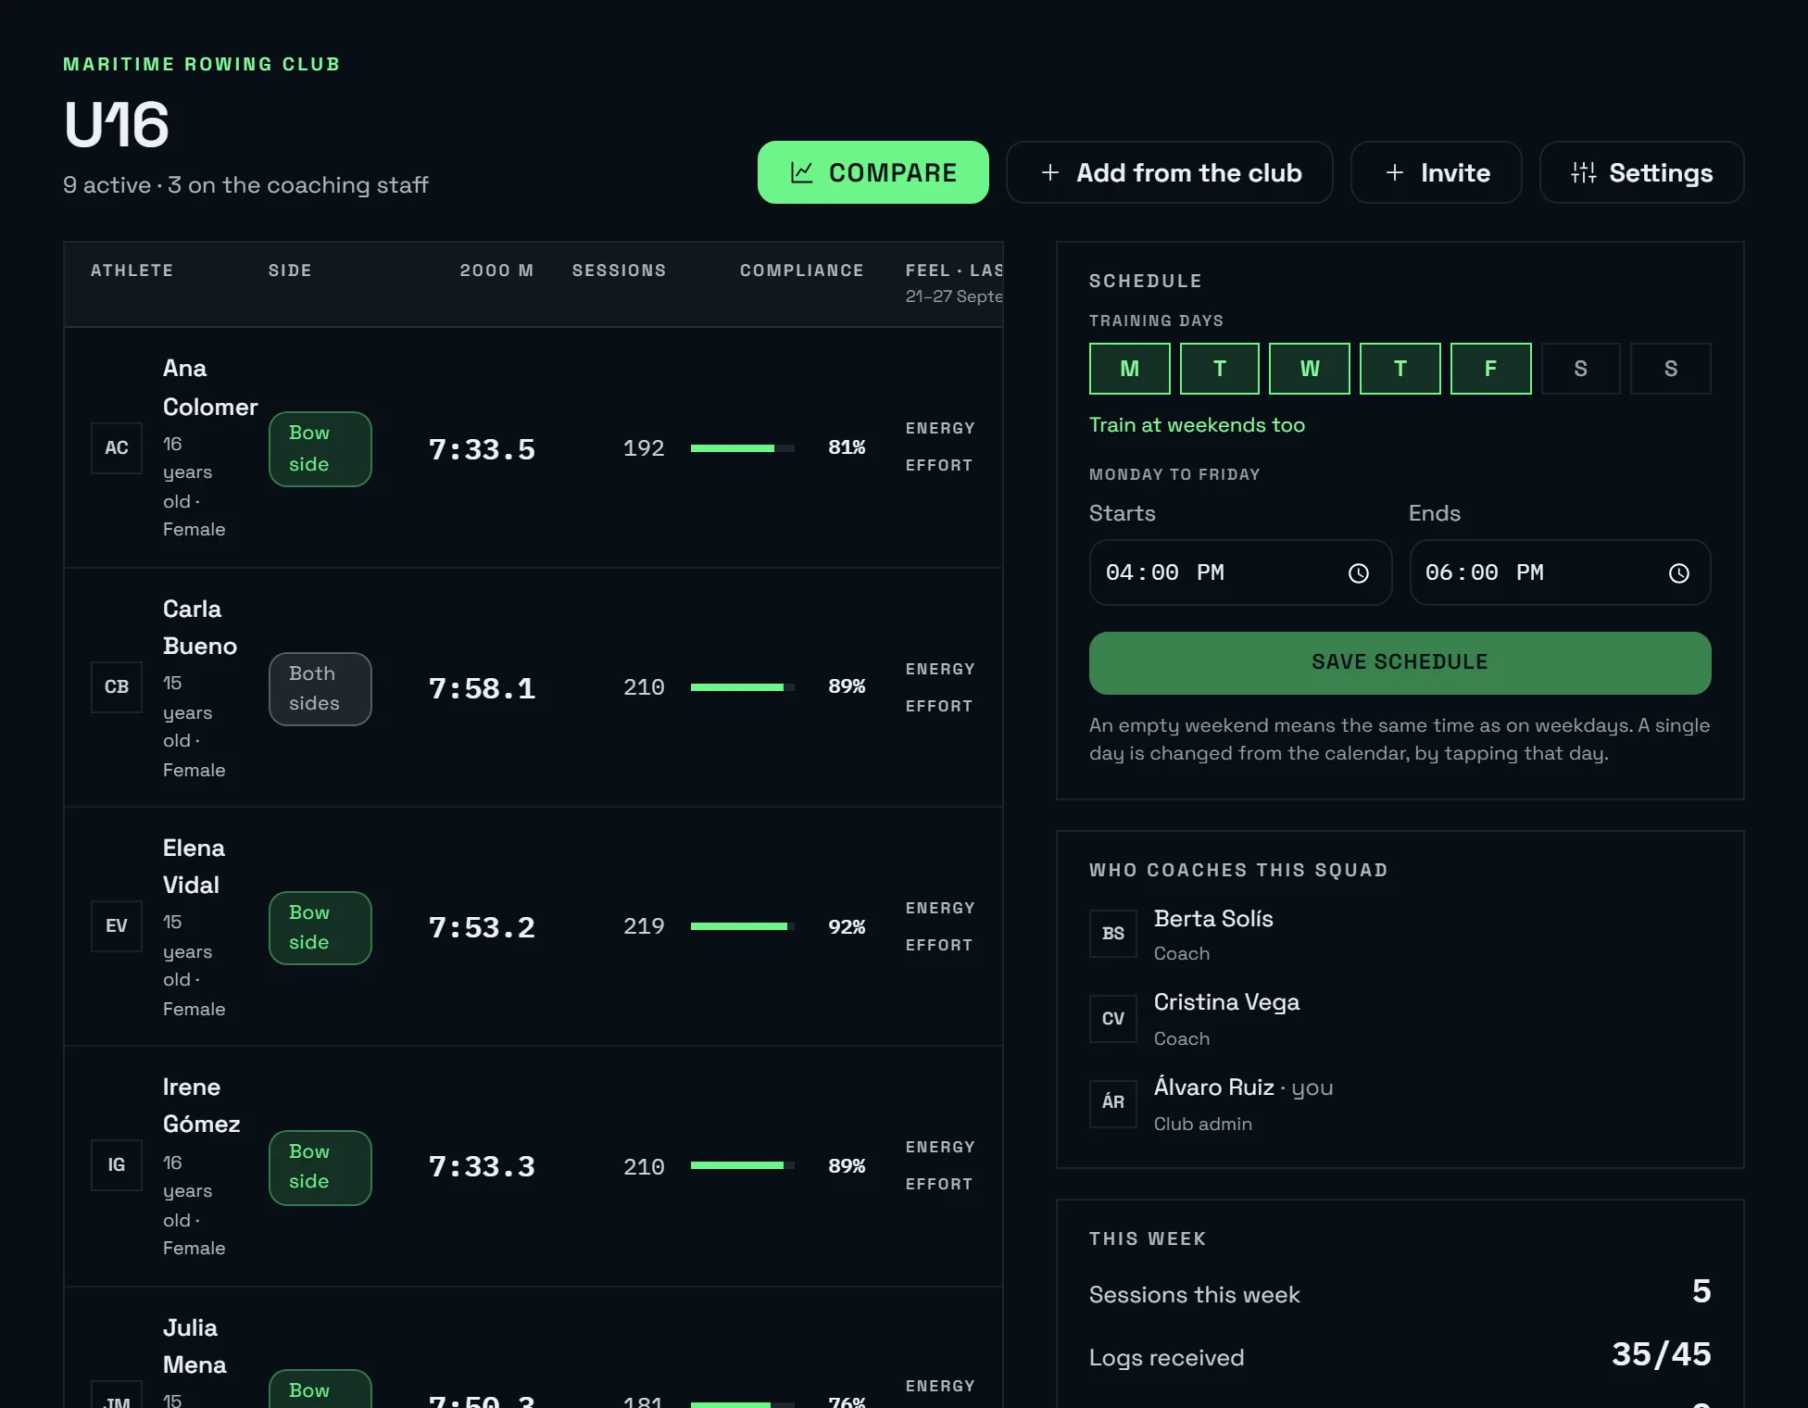This screenshot has width=1808, height=1408.
Task: Sort by the 2000 M column header
Action: tap(496, 270)
